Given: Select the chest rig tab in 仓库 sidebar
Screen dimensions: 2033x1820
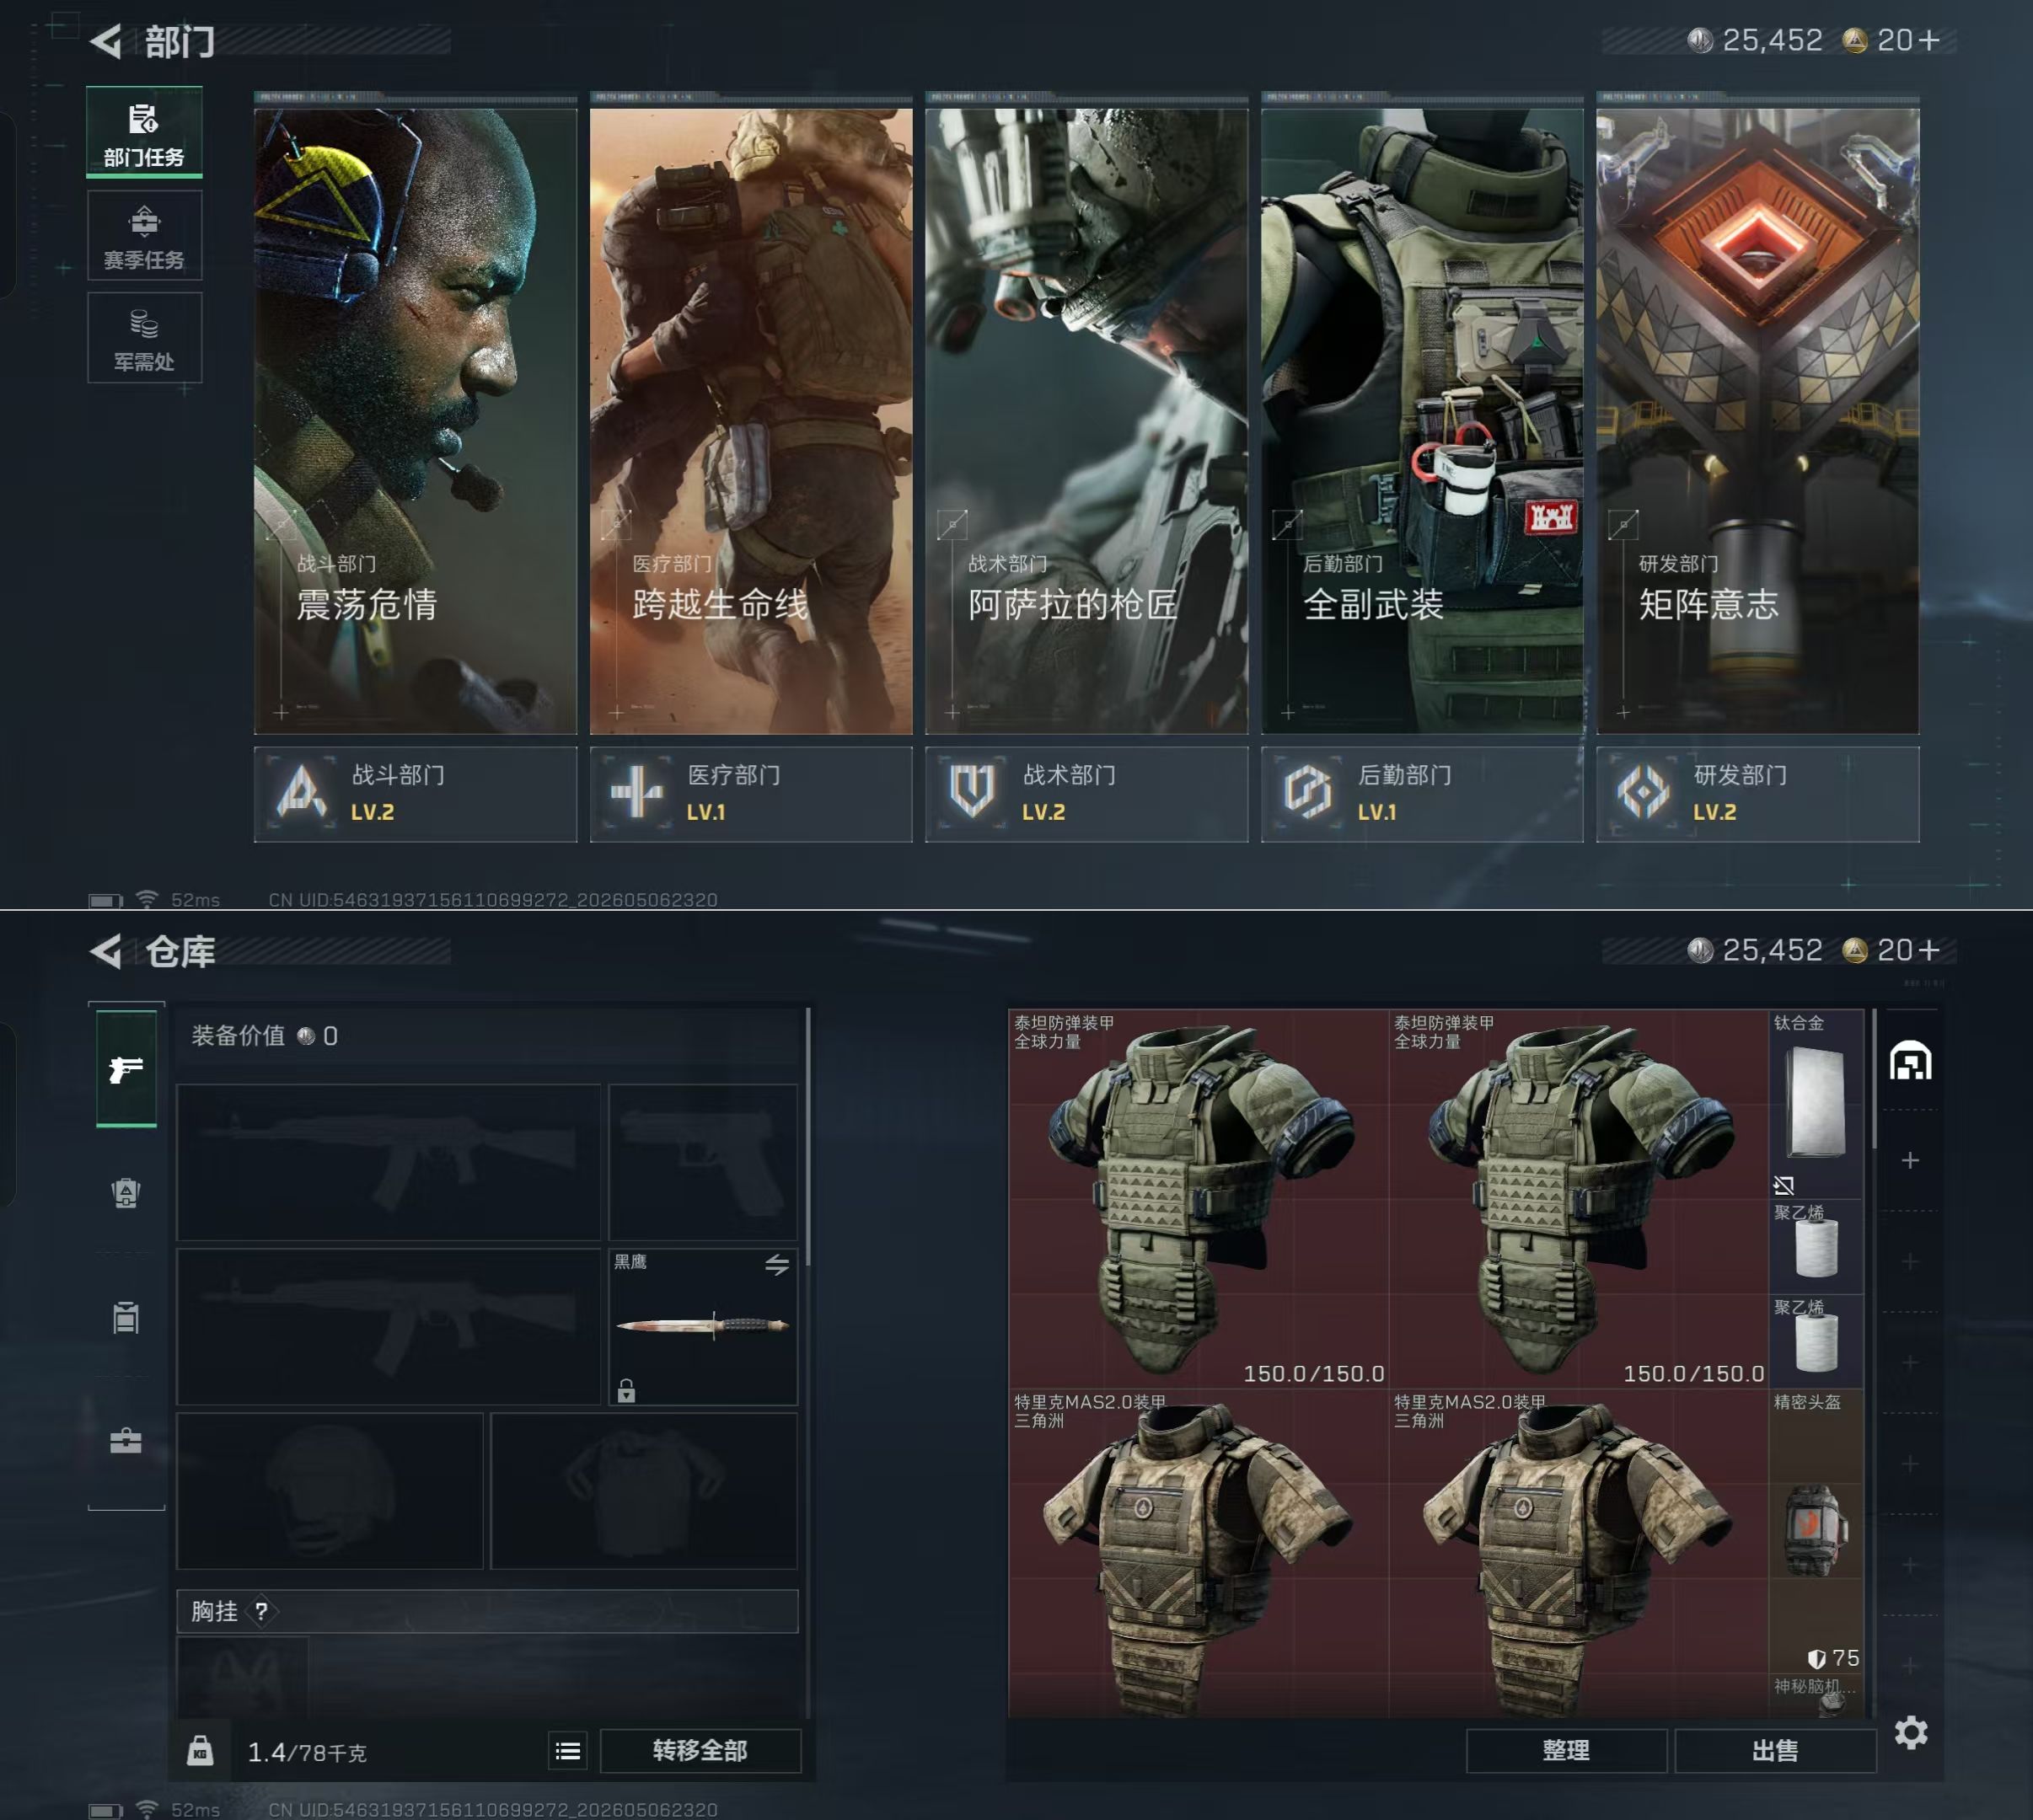Looking at the screenshot, I should [126, 1317].
